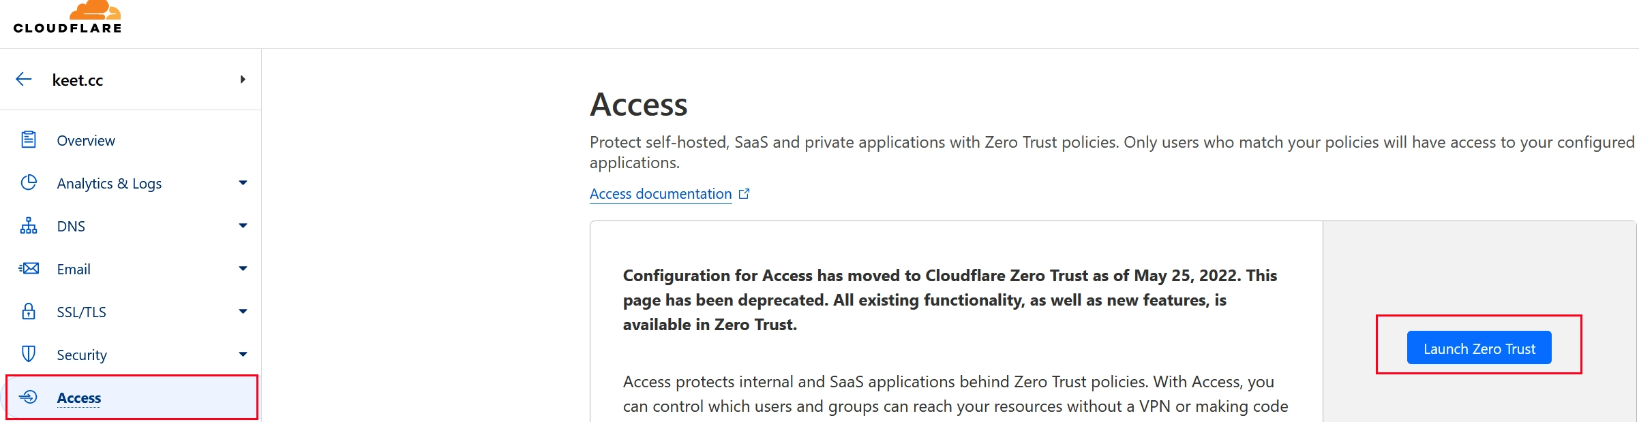Expand the DNS submenu arrow
Screen dimensions: 1639x422
pyautogui.click(x=243, y=225)
